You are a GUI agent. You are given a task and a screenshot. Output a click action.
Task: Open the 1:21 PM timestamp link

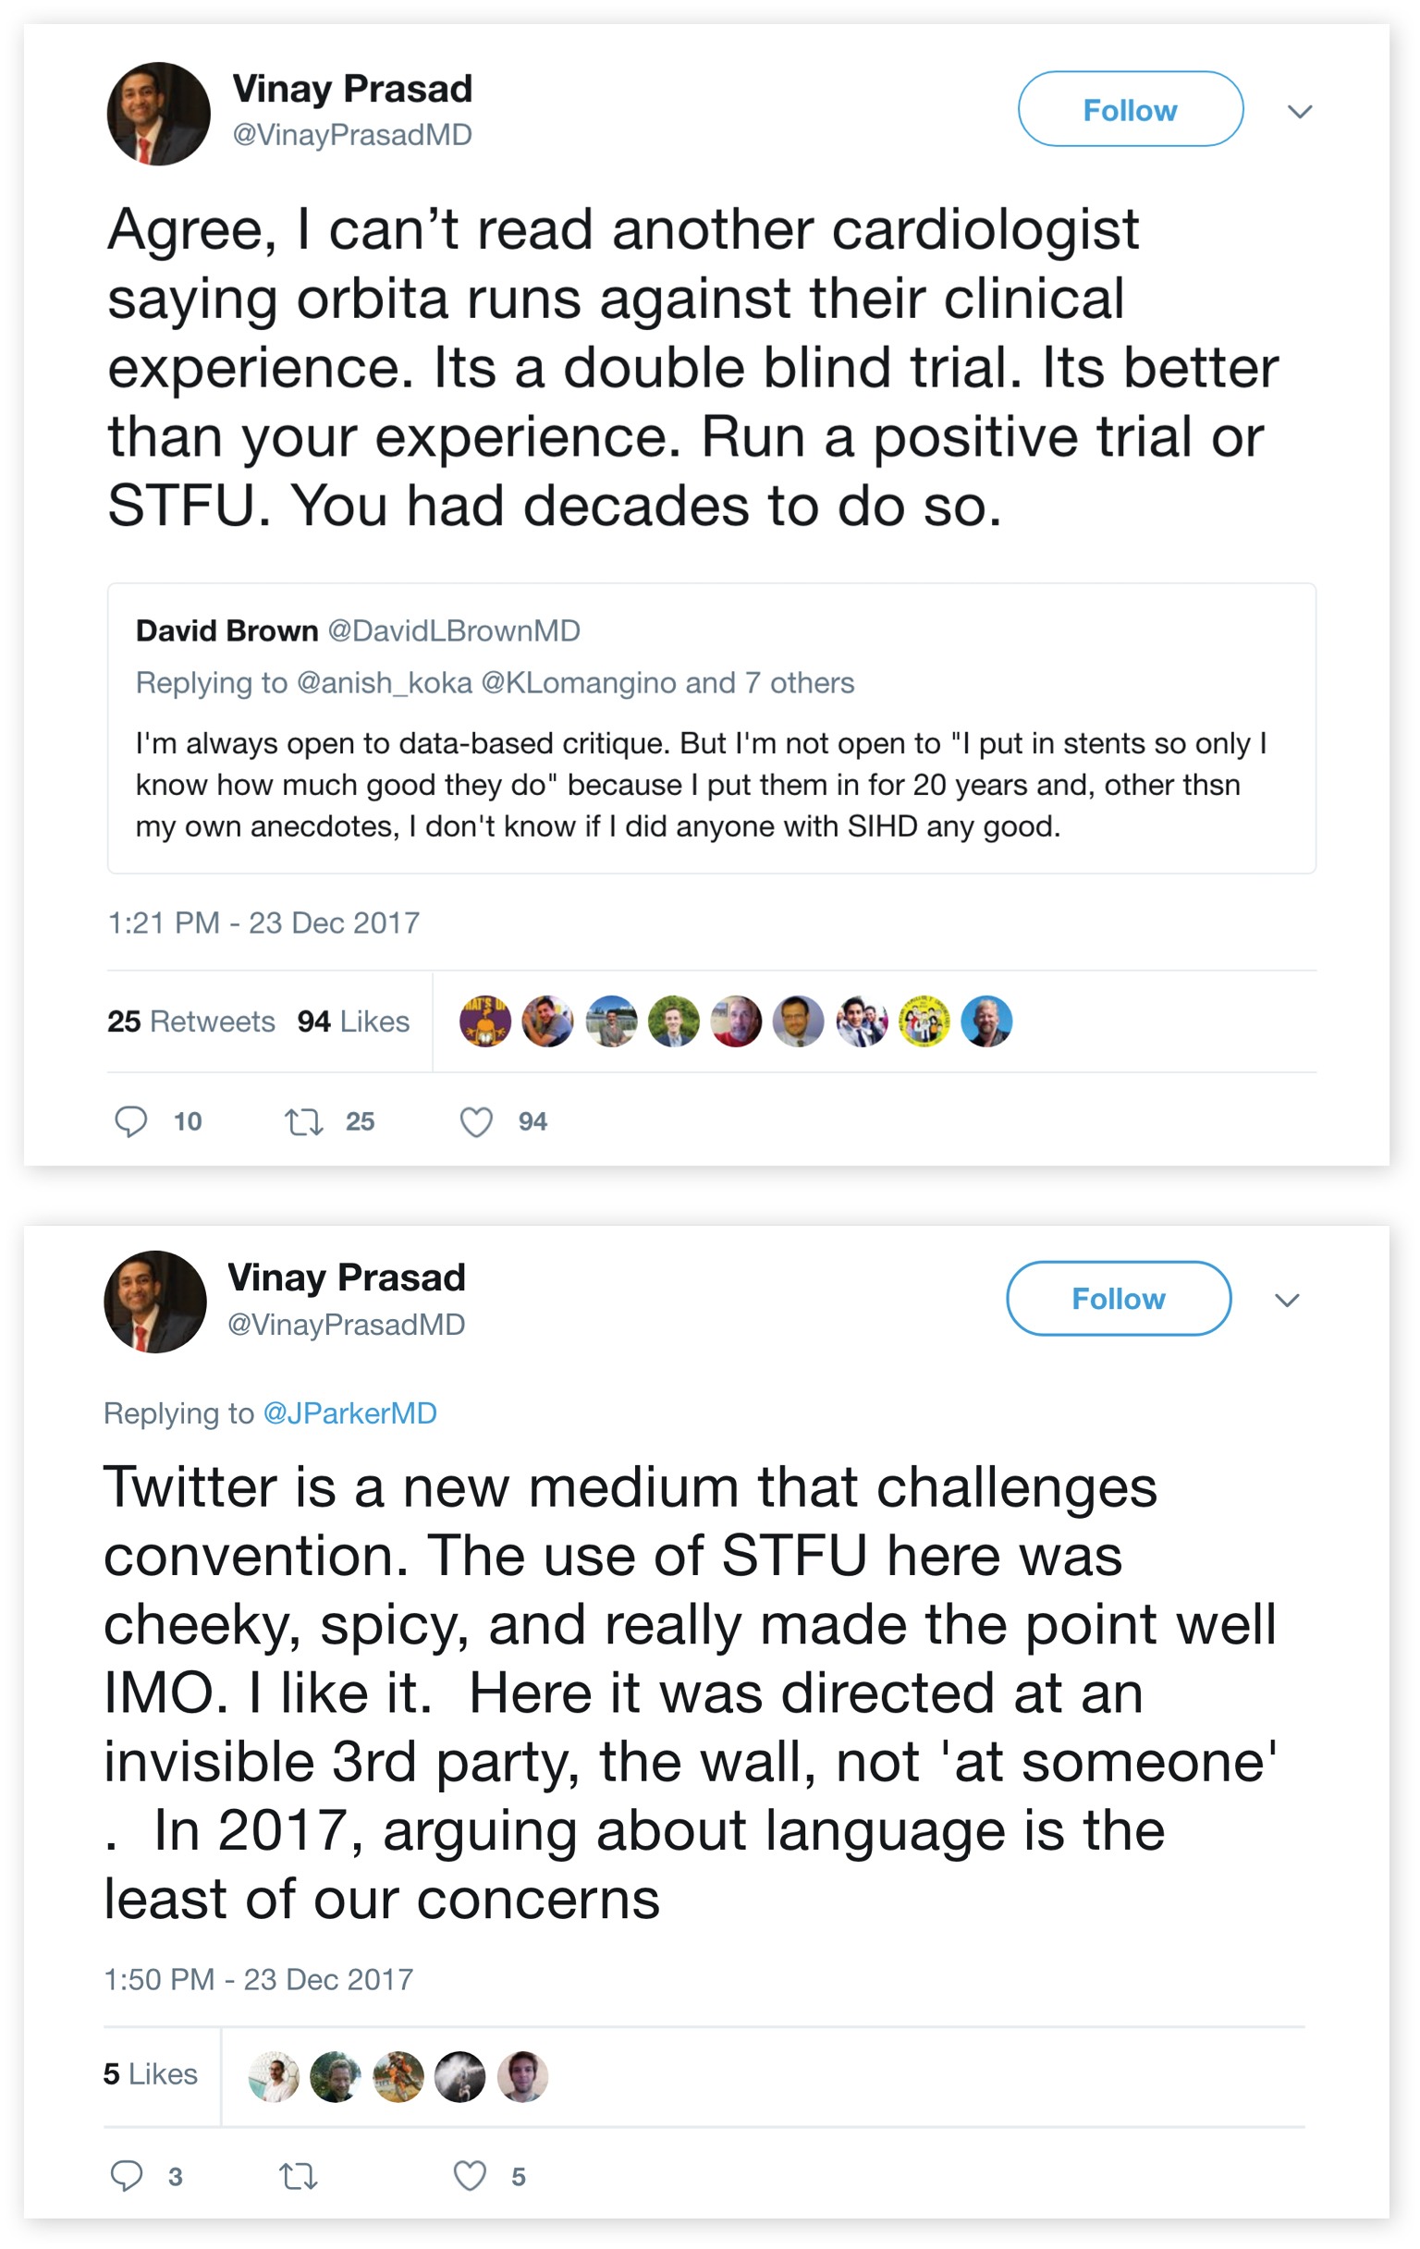263,923
